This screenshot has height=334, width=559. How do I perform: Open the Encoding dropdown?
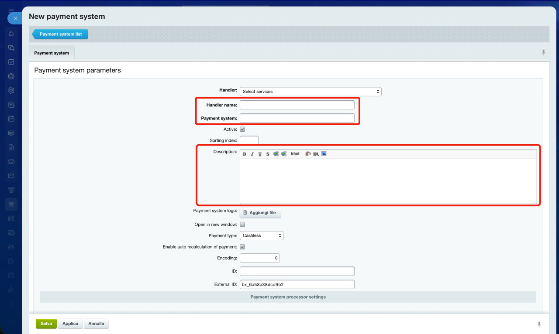coord(260,258)
